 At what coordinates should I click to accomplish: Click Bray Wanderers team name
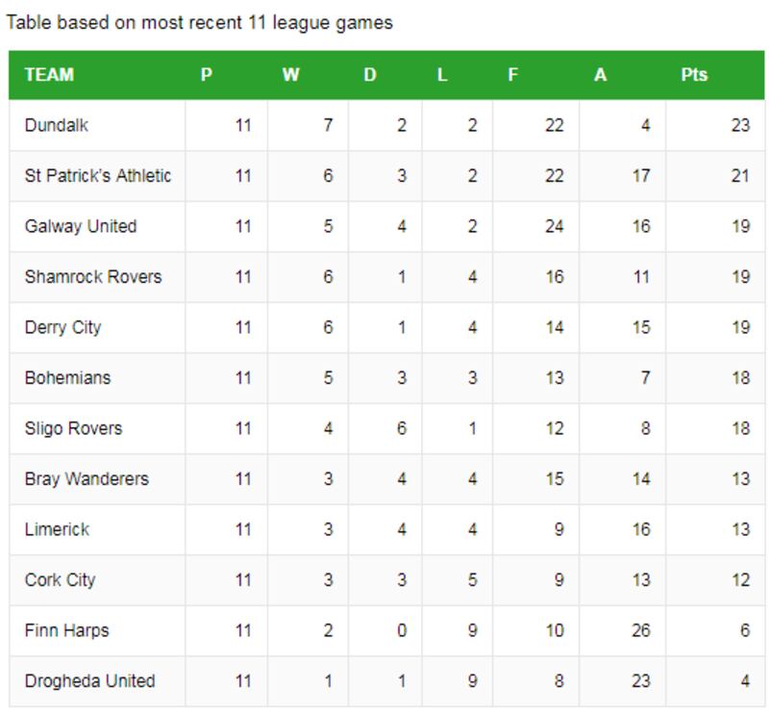point(87,479)
